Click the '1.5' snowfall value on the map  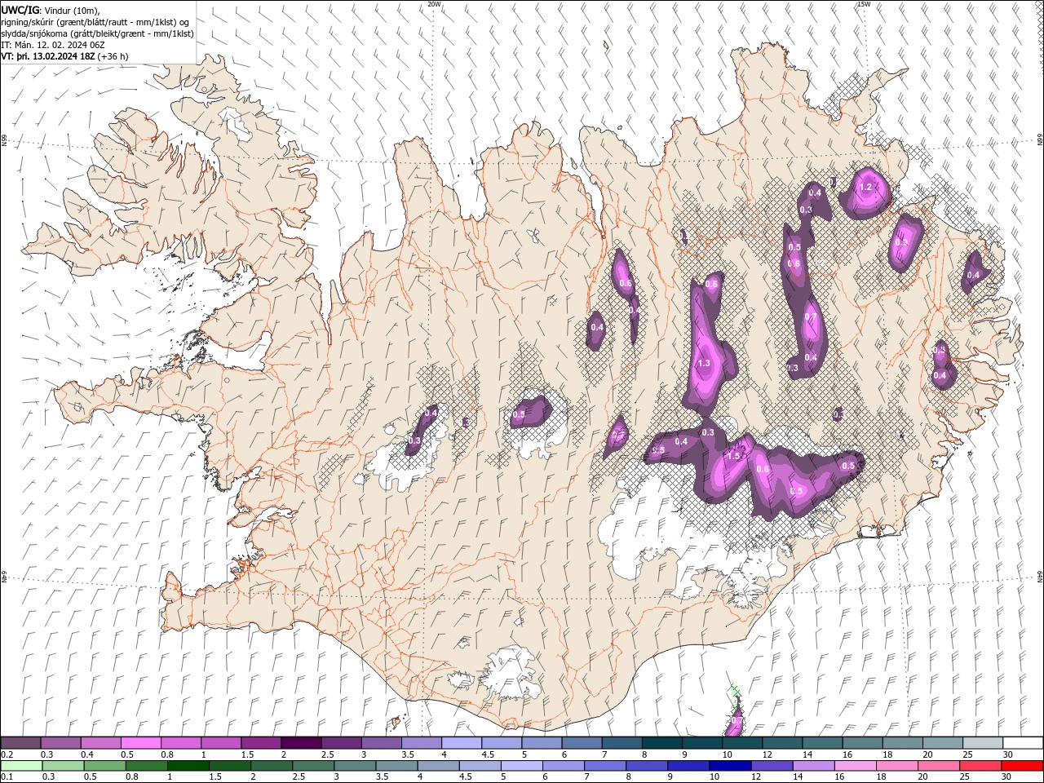point(733,457)
